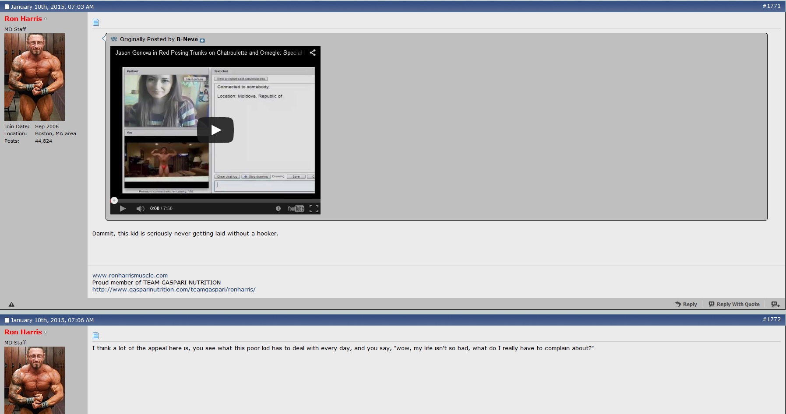The height and width of the screenshot is (414, 786).
Task: Click 'Posts: 44,824' text
Action: point(28,141)
